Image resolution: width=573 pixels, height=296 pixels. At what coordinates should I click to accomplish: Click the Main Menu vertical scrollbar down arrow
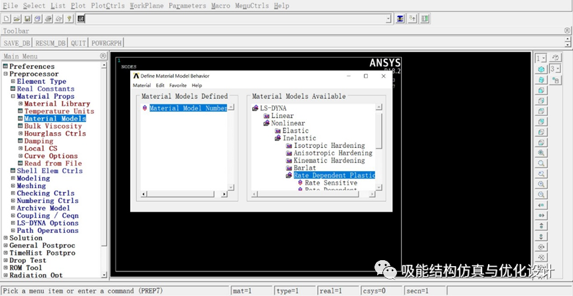click(x=104, y=275)
